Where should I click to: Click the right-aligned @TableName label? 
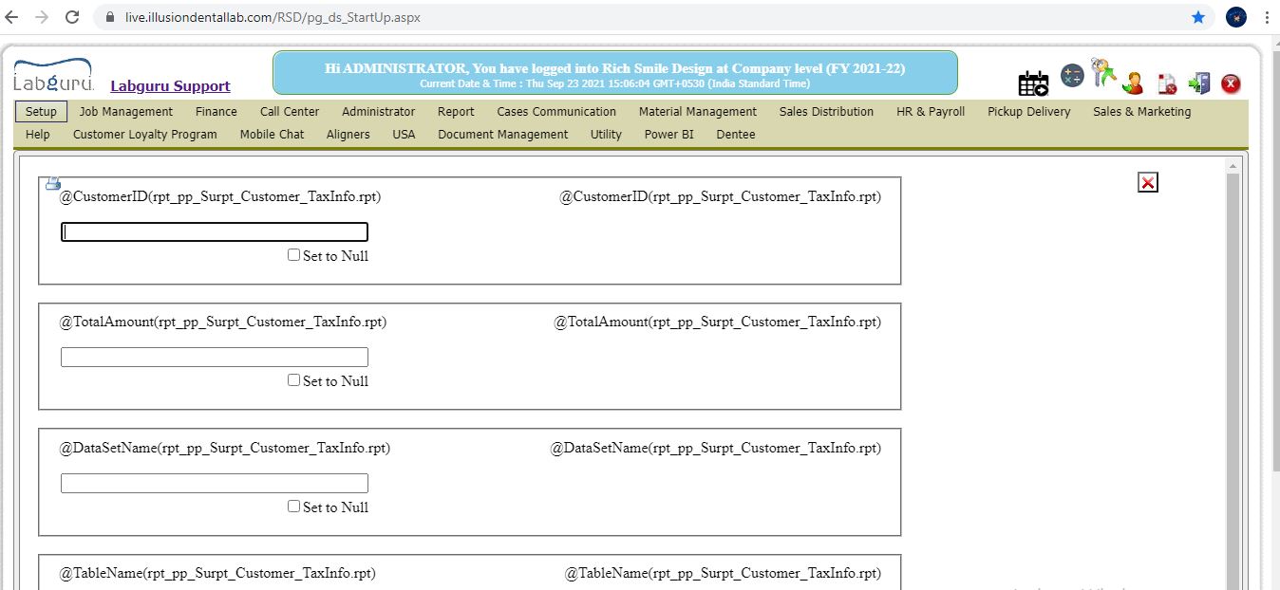coord(723,573)
